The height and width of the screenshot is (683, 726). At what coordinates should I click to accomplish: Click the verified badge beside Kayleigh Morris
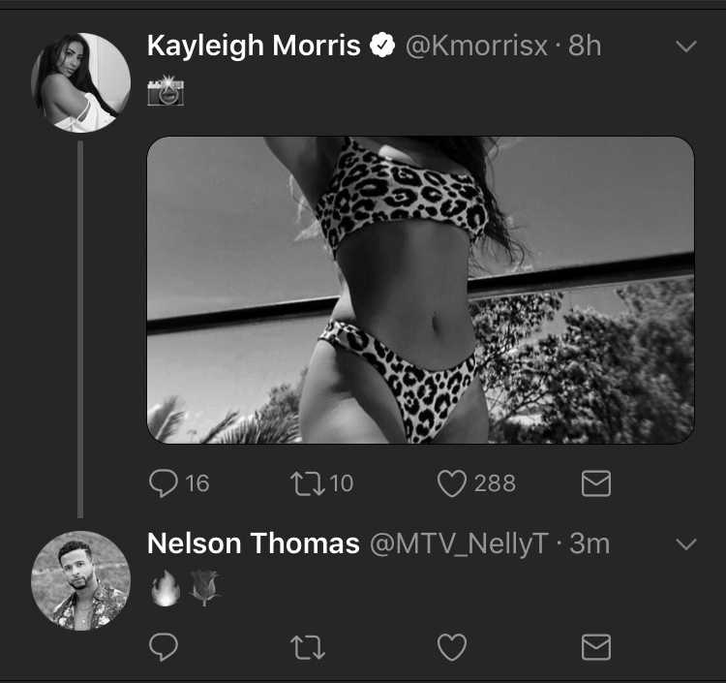pyautogui.click(x=382, y=46)
